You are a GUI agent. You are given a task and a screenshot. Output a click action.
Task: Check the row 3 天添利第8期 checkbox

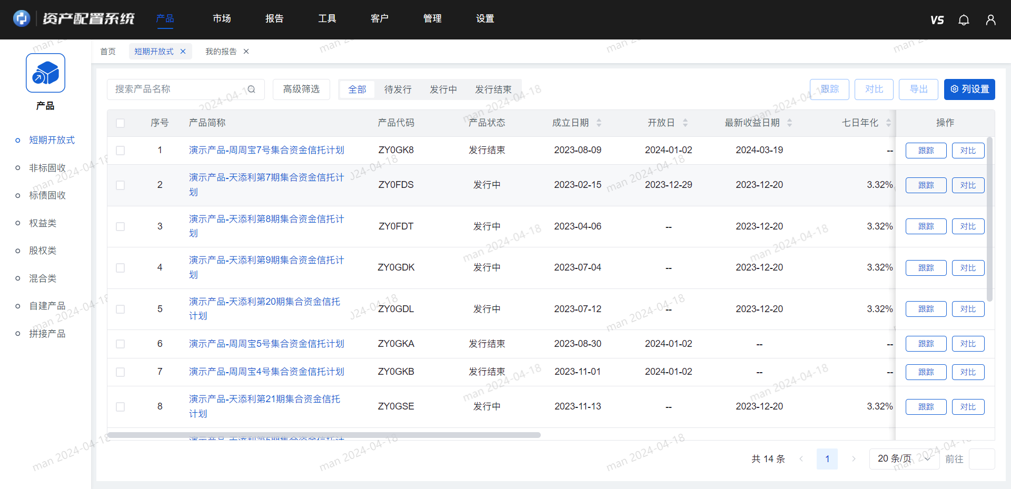[121, 227]
